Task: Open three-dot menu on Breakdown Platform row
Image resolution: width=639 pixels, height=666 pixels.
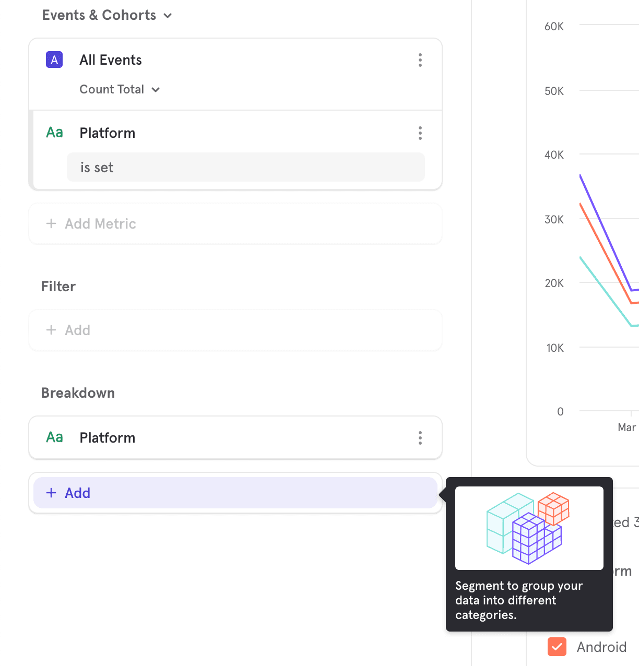Action: tap(420, 438)
